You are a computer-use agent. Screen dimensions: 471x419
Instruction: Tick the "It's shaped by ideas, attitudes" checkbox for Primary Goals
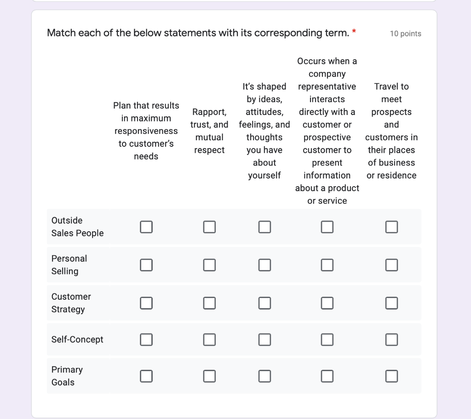(264, 376)
